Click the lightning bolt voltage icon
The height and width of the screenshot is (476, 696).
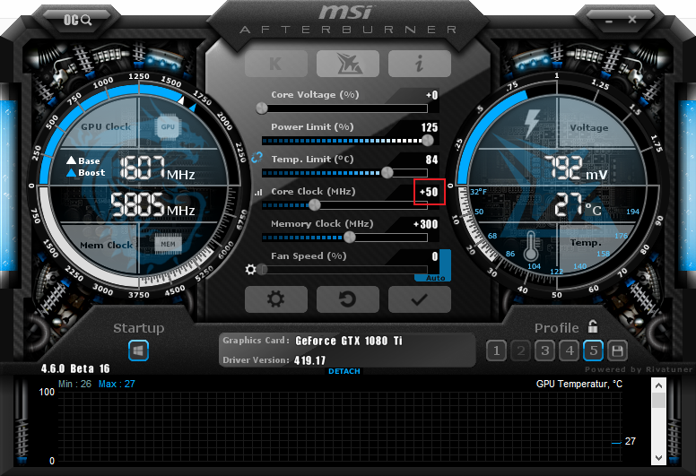(531, 124)
